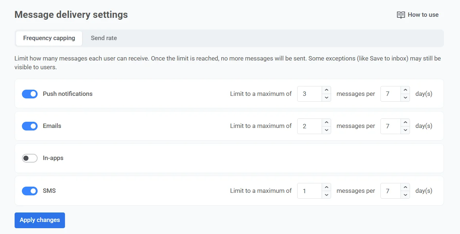The height and width of the screenshot is (234, 460).
Task: Select the Frequency capping tab
Action: (49, 38)
